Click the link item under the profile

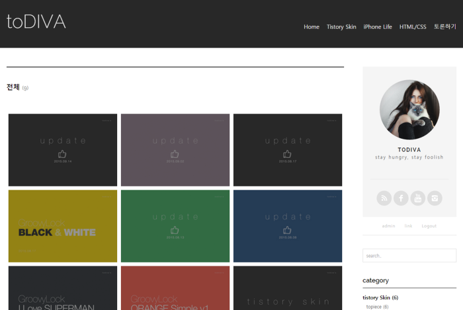click(x=408, y=226)
